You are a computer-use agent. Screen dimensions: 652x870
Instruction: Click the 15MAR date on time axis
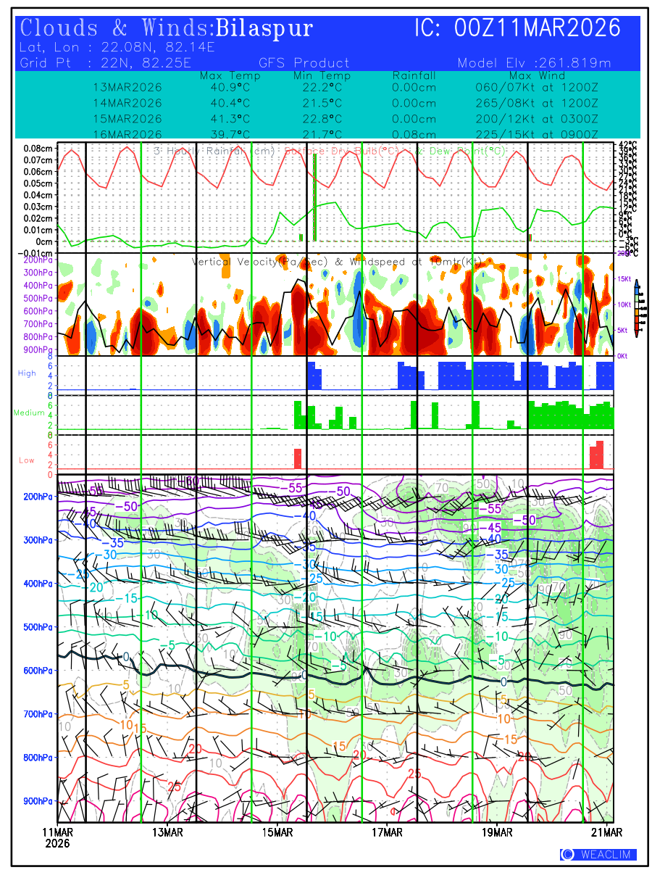pos(278,831)
